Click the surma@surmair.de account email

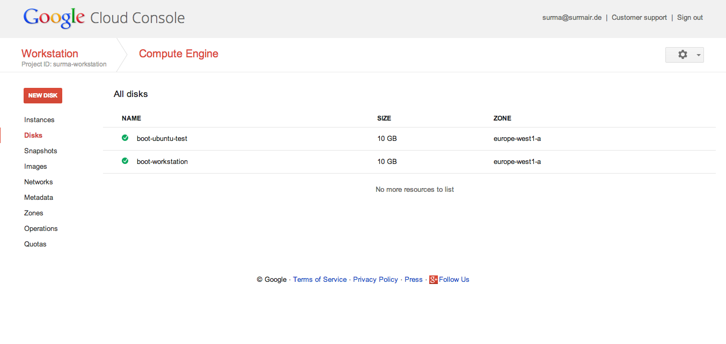(x=572, y=18)
